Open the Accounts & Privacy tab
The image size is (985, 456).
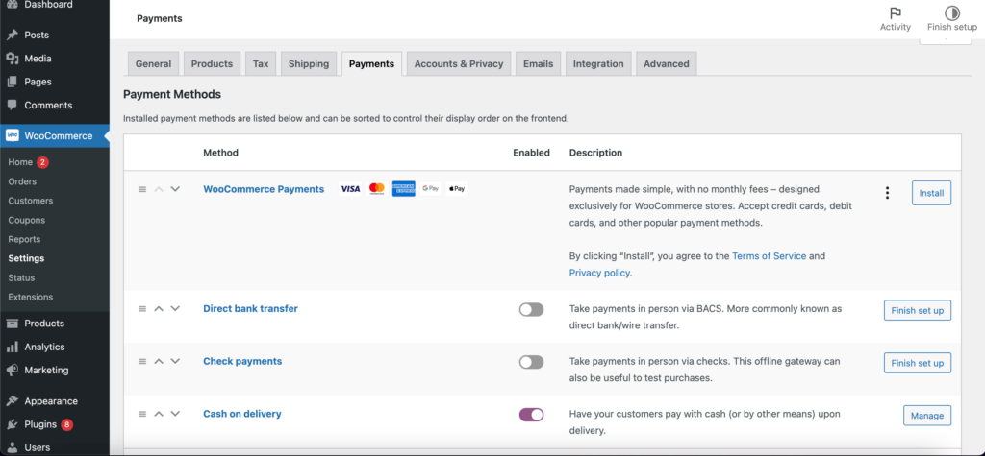tap(459, 64)
